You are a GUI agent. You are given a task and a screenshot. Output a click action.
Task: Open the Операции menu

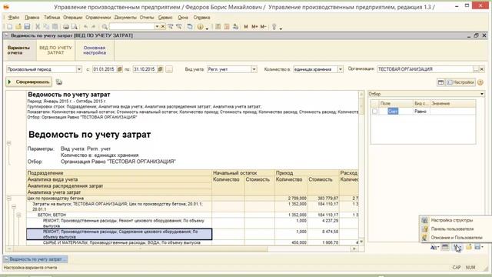[72, 18]
